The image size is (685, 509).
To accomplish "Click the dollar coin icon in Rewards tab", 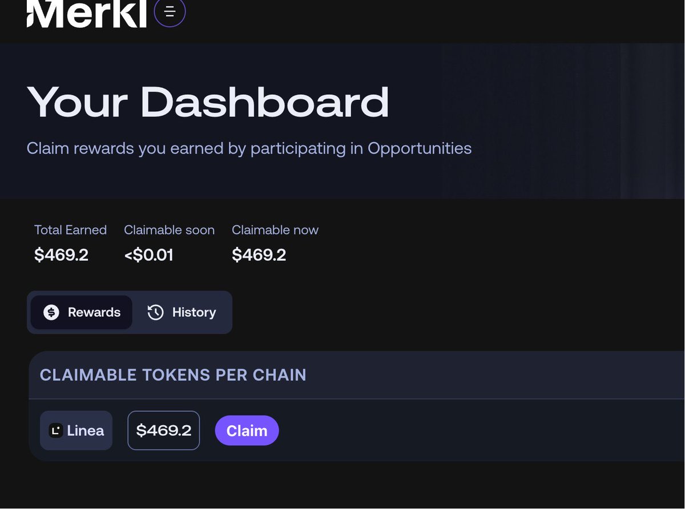I will point(51,312).
